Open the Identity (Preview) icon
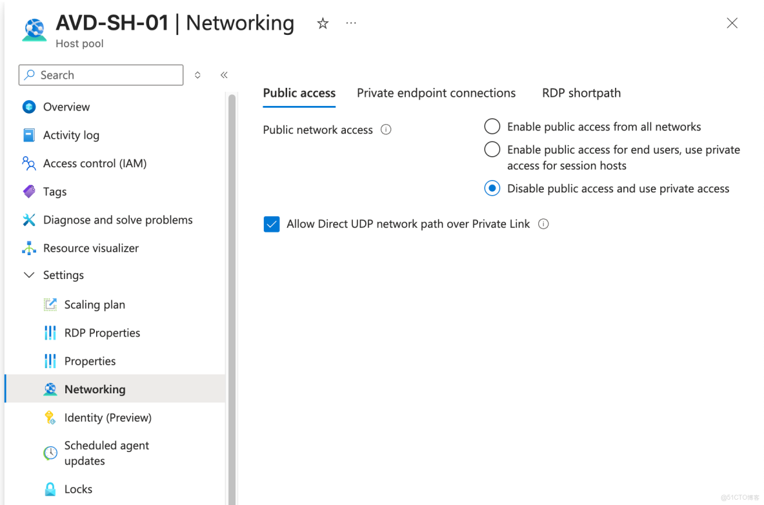 click(50, 417)
